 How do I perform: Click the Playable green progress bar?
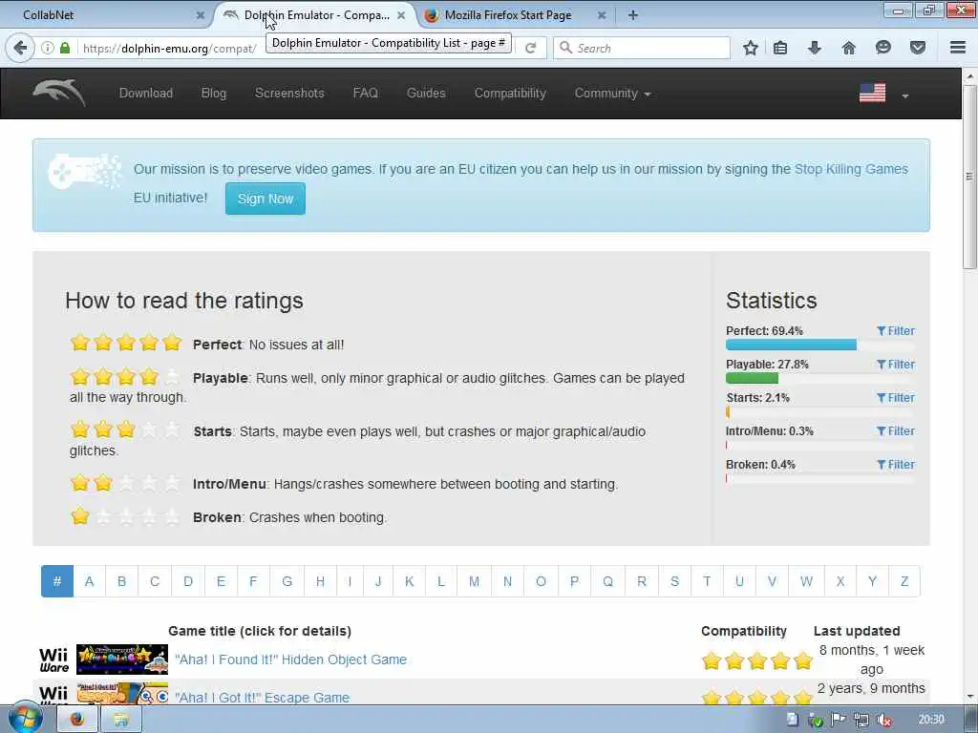click(x=753, y=378)
